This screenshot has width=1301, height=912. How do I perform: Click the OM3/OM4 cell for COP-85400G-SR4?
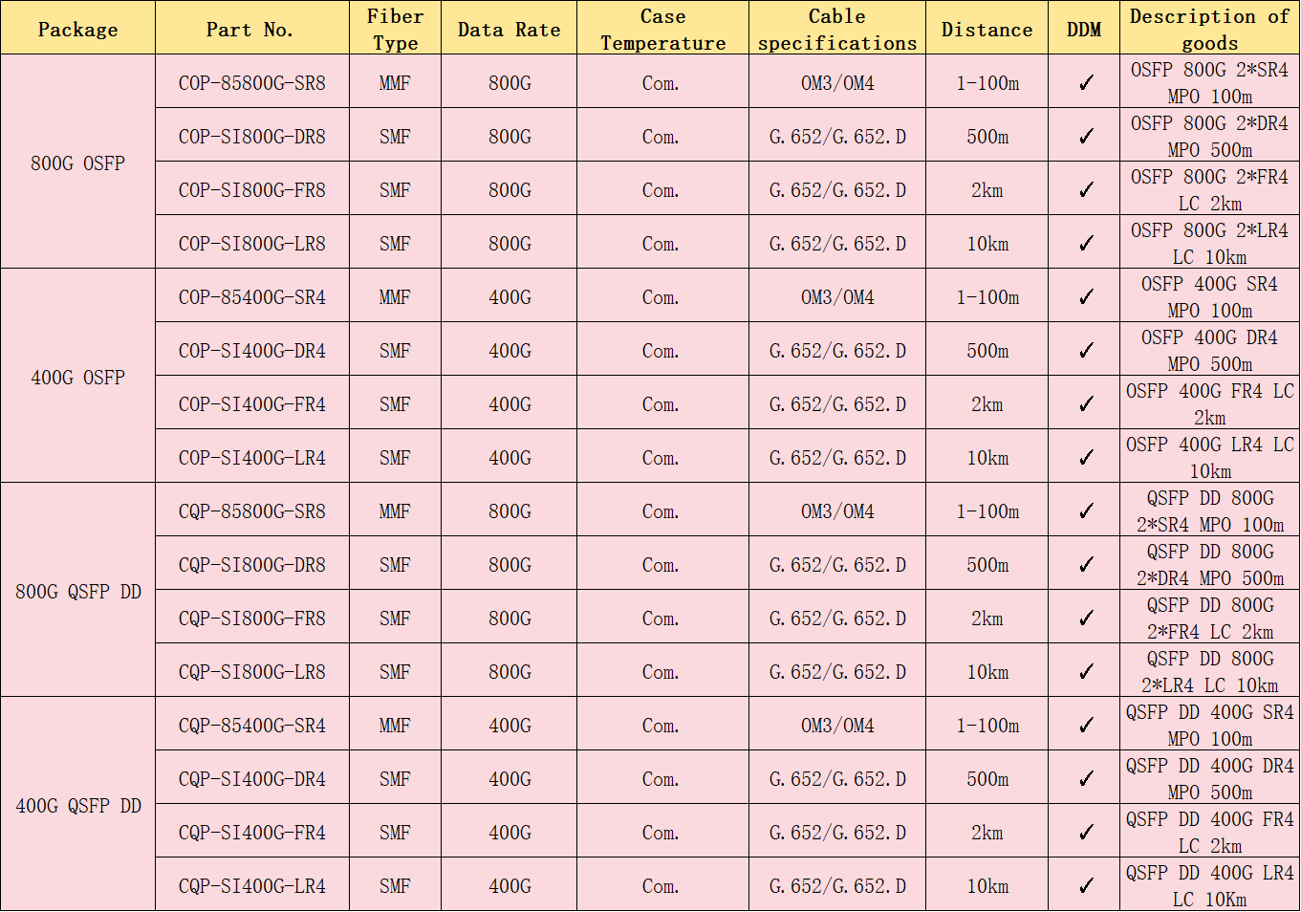[x=837, y=297]
